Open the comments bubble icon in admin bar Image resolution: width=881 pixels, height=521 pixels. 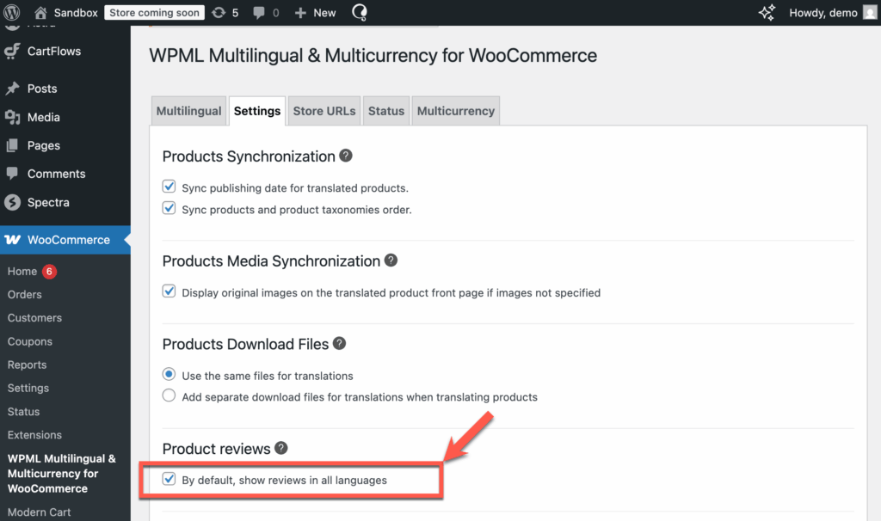pos(261,12)
